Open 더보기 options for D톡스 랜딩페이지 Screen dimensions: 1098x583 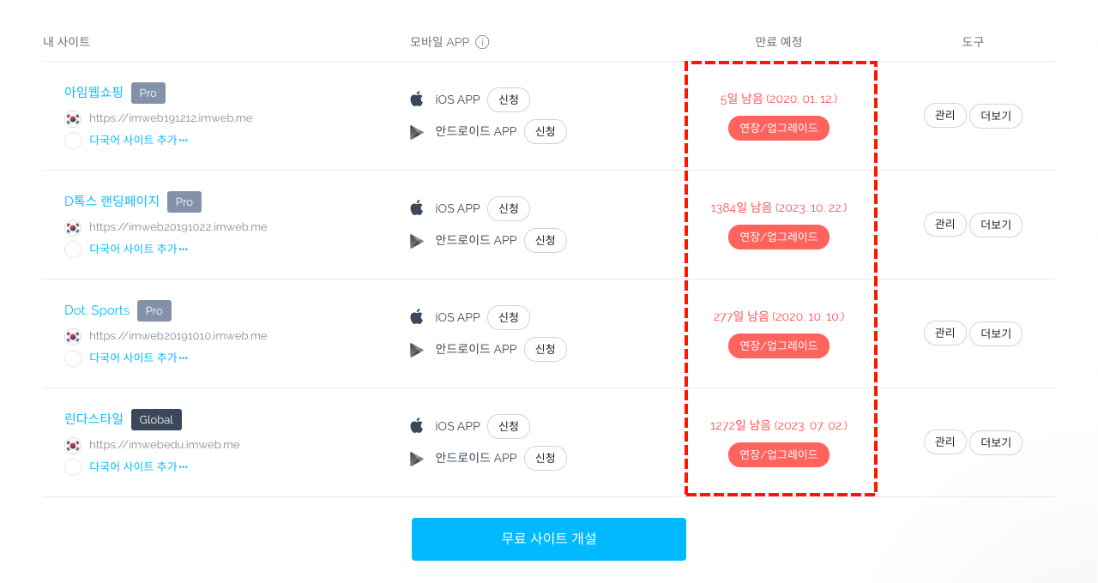click(x=996, y=225)
